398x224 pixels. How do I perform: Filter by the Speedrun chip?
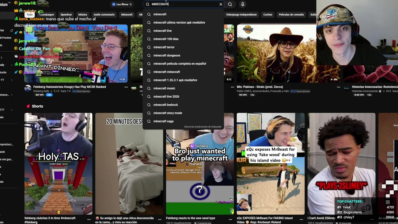[x=66, y=15]
